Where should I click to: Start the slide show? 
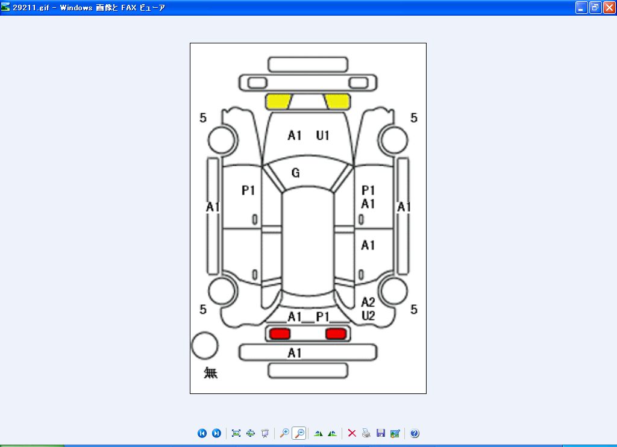pos(265,433)
